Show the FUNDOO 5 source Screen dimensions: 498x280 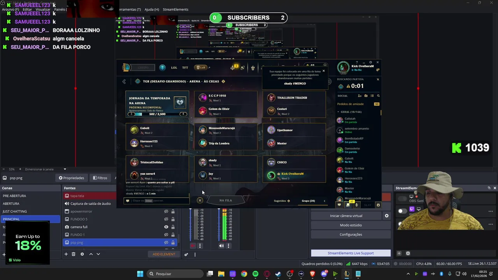(166, 219)
